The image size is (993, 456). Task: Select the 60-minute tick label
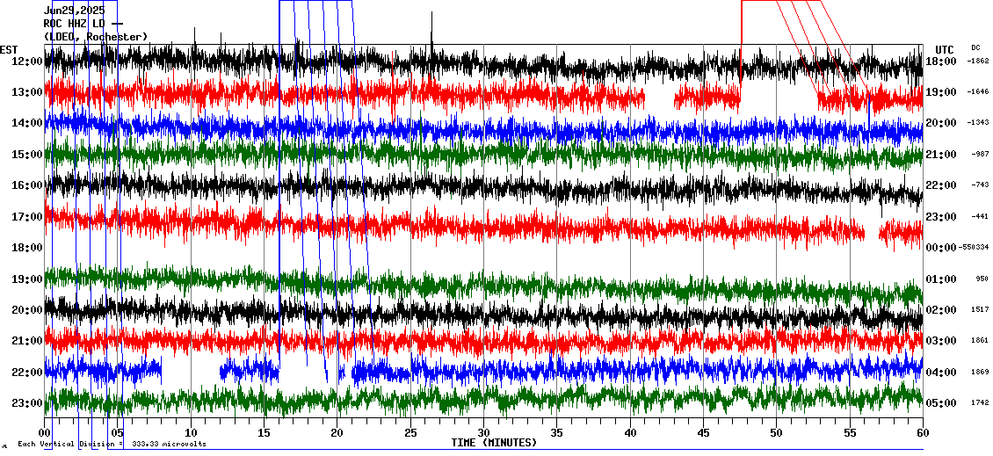922,433
